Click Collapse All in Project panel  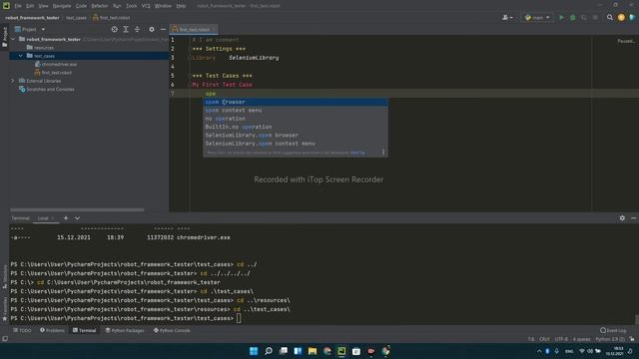[137, 29]
